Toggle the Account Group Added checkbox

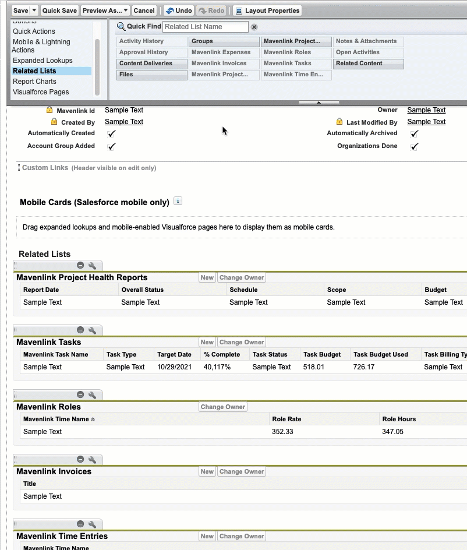tap(111, 146)
